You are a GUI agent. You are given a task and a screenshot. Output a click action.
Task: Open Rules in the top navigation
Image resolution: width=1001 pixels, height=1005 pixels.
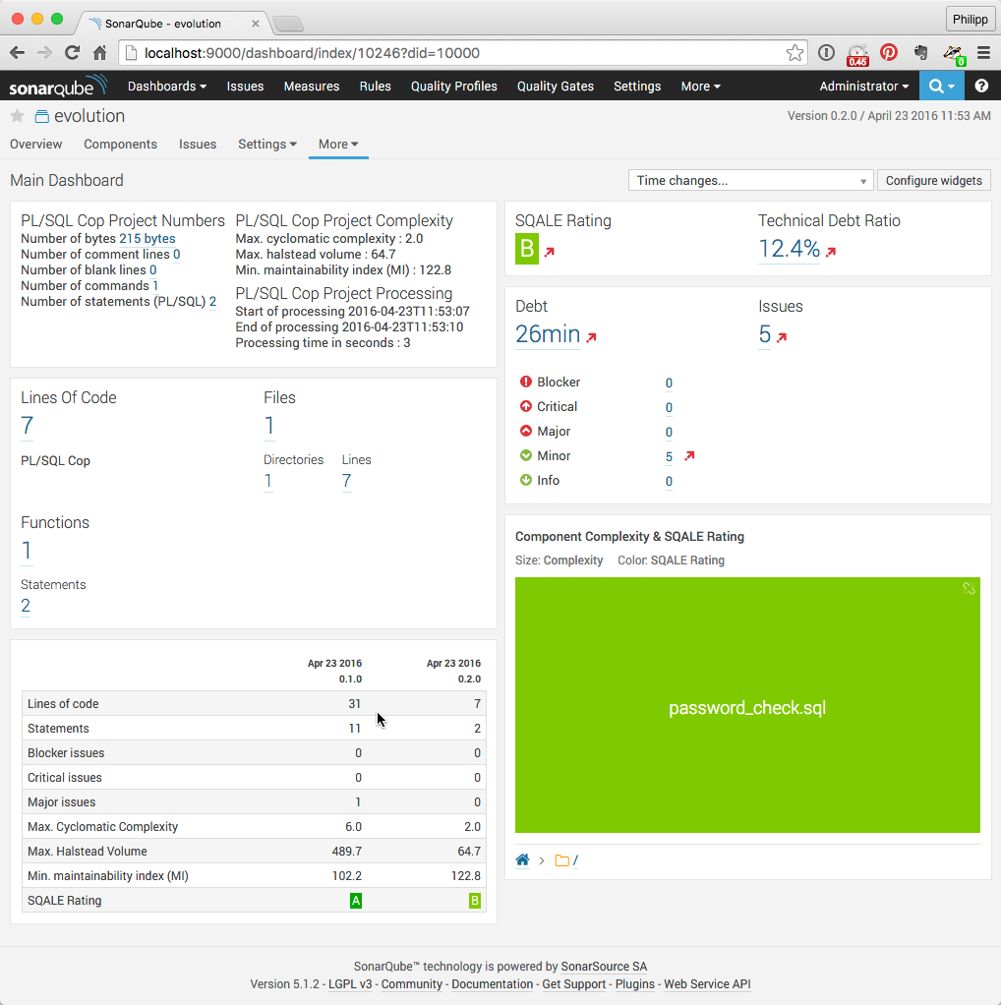pyautogui.click(x=375, y=86)
